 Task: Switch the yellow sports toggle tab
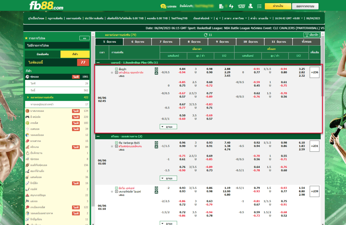tap(75, 54)
